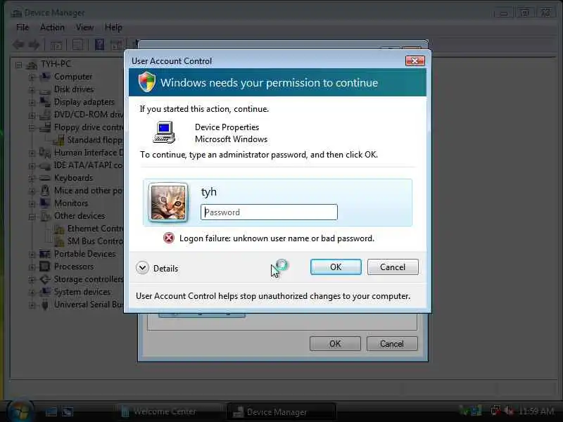This screenshot has height=422, width=563.
Task: Click the Storage controllers icon
Action: click(x=45, y=279)
